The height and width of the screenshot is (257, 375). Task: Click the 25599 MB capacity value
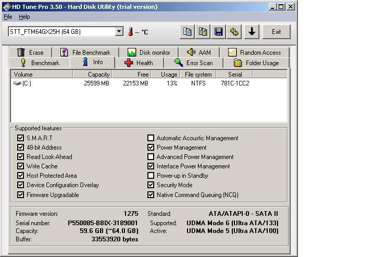point(96,83)
